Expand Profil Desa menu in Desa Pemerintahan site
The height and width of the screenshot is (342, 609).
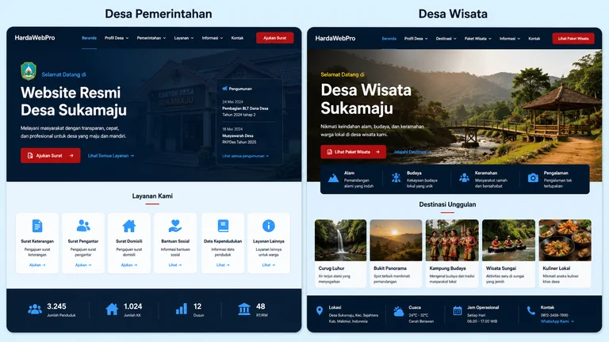(117, 38)
